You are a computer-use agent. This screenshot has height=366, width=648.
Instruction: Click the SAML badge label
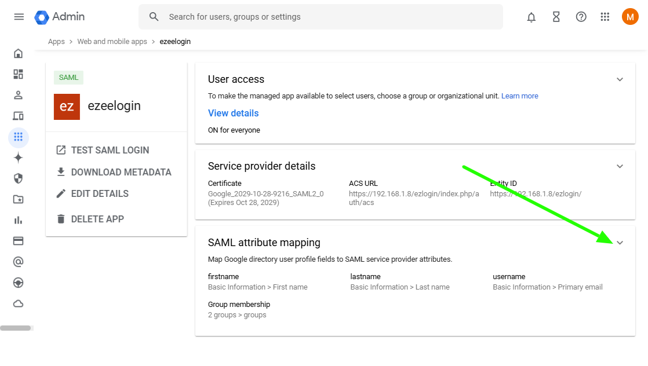click(x=68, y=78)
